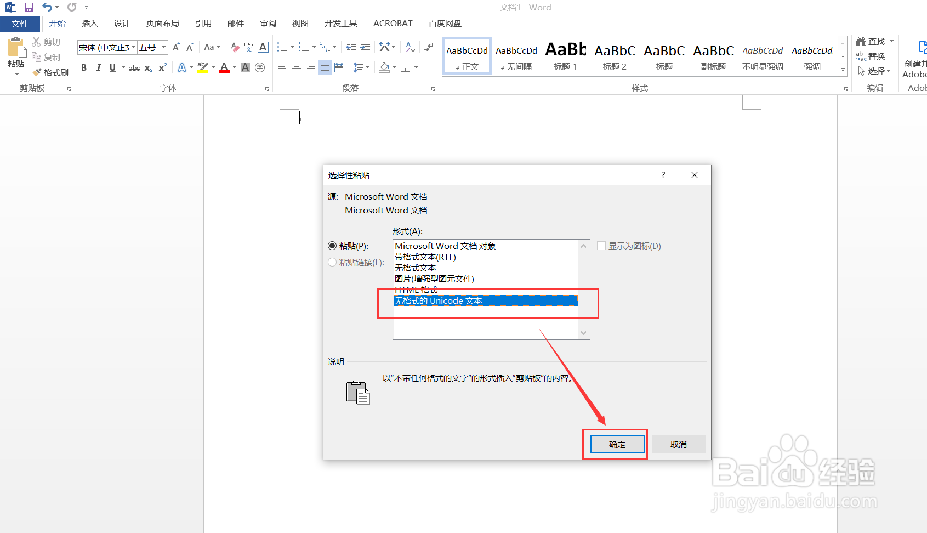Expand the borders dropdown arrow
Screen dimensions: 927x533
click(416, 67)
